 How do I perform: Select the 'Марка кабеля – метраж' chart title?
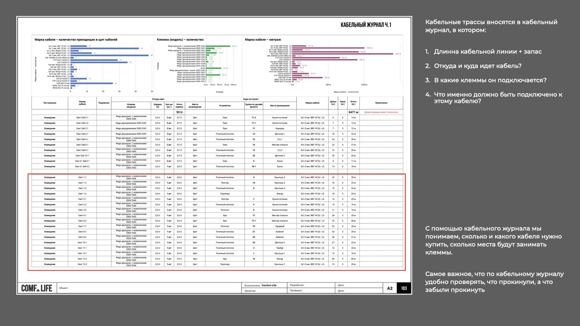(263, 40)
